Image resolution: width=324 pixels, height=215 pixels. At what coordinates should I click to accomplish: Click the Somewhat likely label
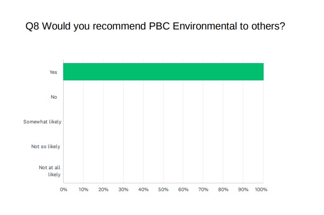pos(43,122)
